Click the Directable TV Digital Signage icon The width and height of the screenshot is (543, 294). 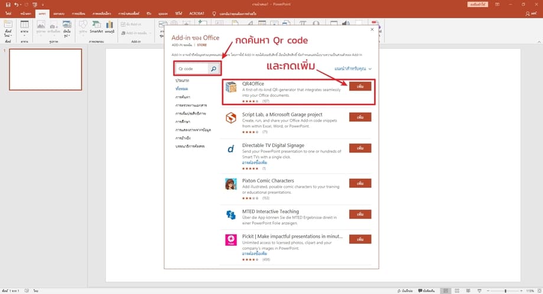pos(231,149)
